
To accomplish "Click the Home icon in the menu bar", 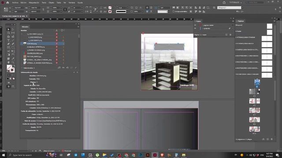I will click(x=7, y=3).
